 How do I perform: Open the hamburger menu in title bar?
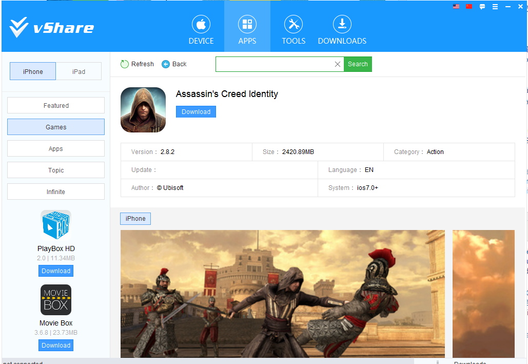click(x=495, y=7)
